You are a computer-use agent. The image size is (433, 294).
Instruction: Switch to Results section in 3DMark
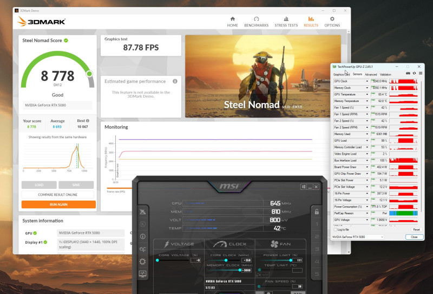coord(311,22)
